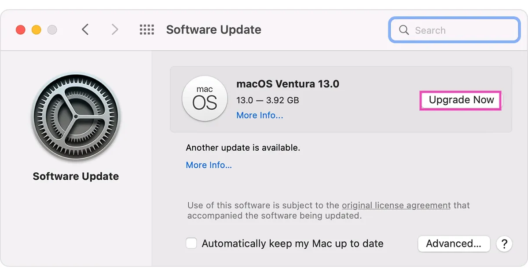Click the Upgrade Now button
The image size is (528, 276).
pos(461,100)
